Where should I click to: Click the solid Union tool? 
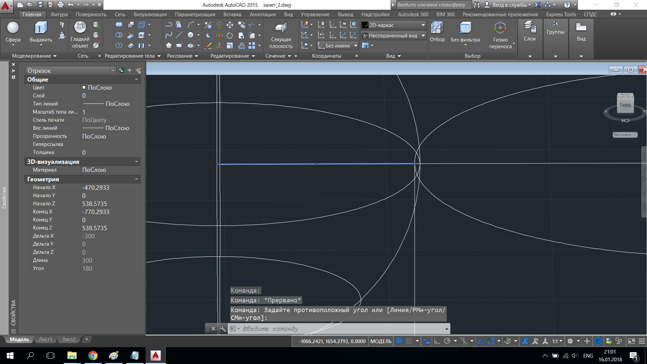119,25
